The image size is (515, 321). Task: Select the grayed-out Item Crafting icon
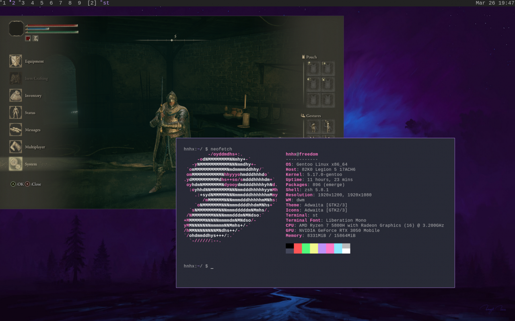click(16, 78)
